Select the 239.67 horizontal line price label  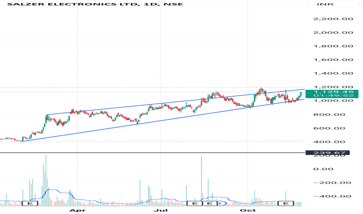coord(327,153)
